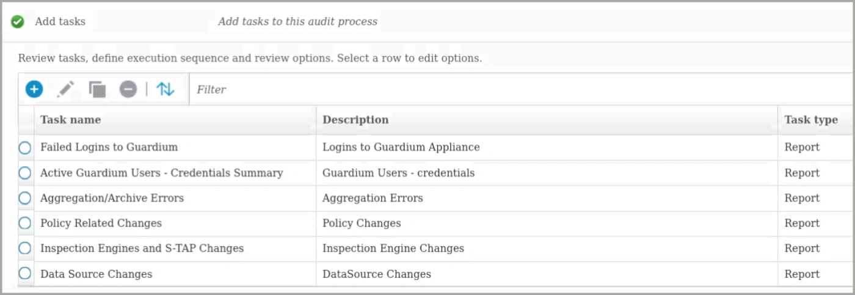The image size is (855, 295).
Task: Select the Policy Related Changes radio button
Action: pyautogui.click(x=24, y=223)
